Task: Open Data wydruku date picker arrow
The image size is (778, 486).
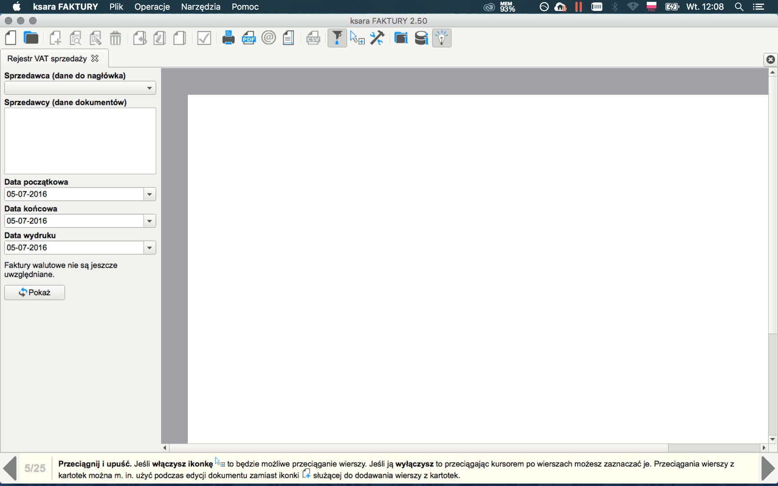Action: (149, 248)
